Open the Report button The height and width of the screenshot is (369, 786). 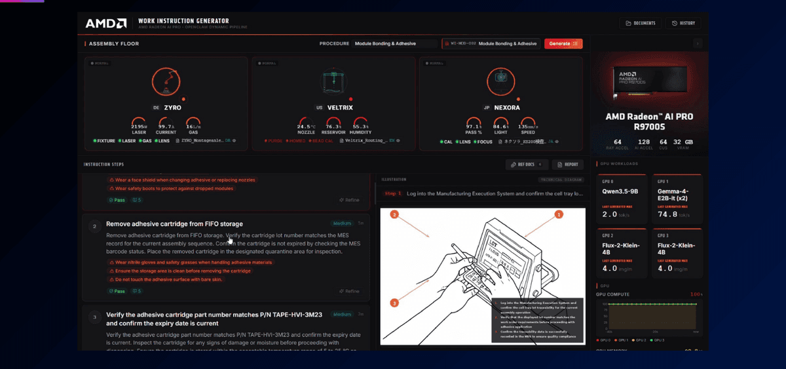(x=567, y=165)
